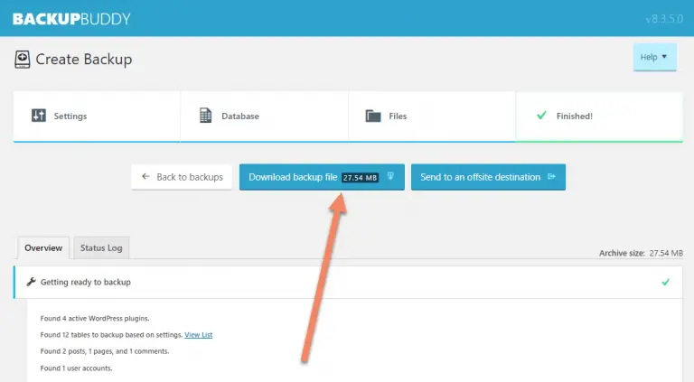694x382 pixels.
Task: Click 'Found 12 tables to backup' text
Action: point(111,335)
